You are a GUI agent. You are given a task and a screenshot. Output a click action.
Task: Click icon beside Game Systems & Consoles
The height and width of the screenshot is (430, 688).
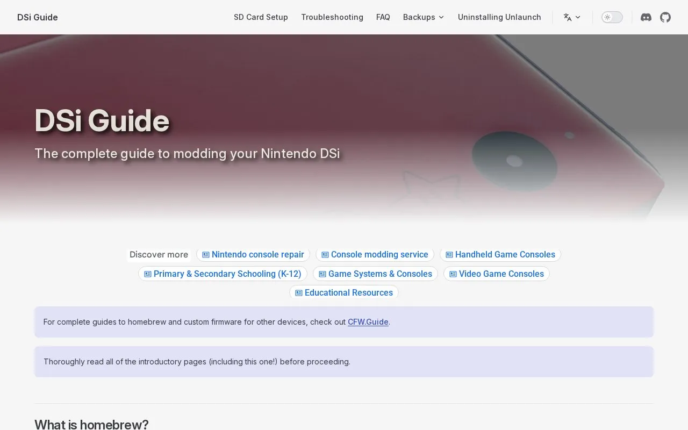(x=322, y=274)
